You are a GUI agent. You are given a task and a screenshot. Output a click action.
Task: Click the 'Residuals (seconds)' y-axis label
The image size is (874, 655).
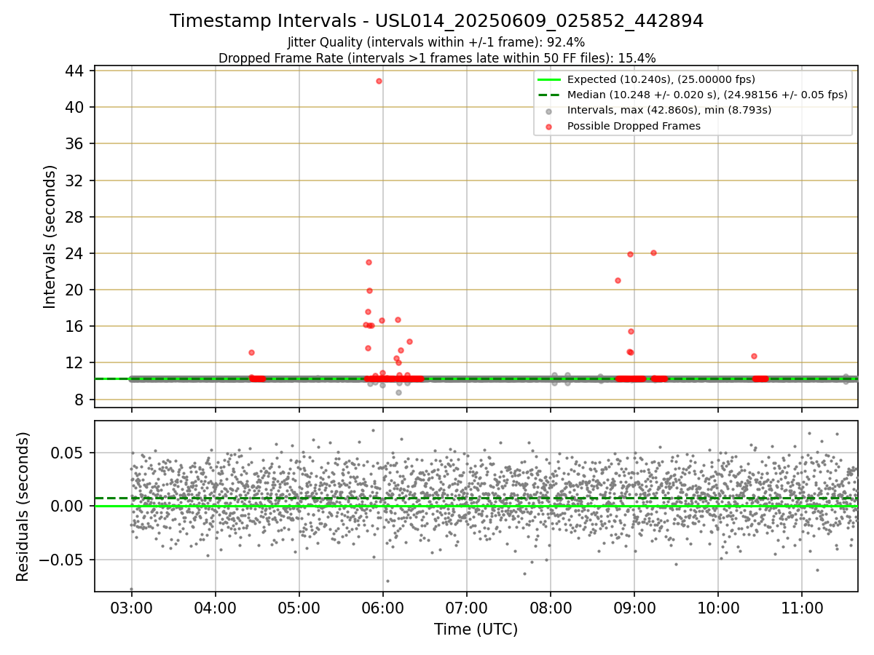pos(23,507)
